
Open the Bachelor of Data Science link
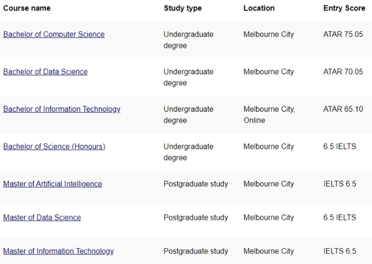[45, 72]
